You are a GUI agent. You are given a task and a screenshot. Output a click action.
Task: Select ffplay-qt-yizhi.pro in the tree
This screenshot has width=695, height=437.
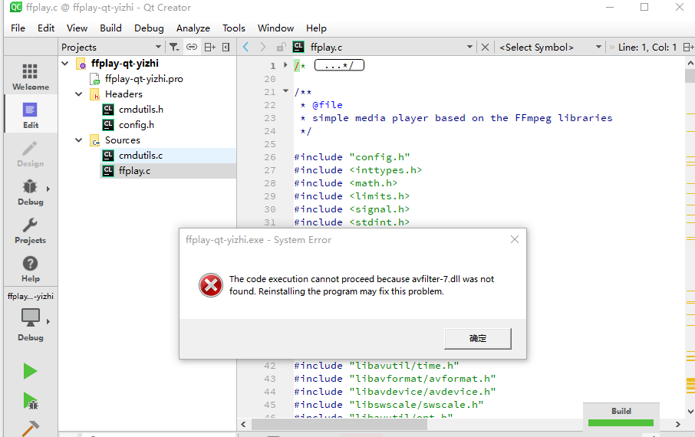(143, 79)
